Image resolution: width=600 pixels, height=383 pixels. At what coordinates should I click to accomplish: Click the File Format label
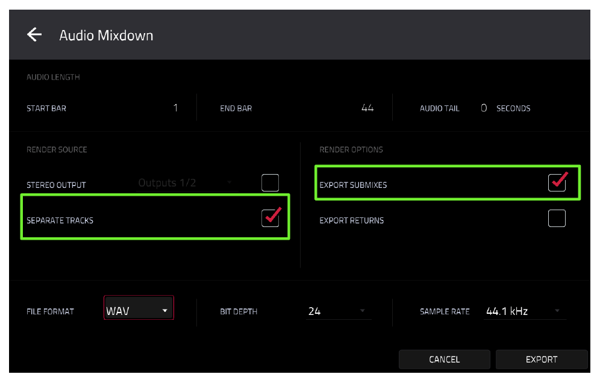click(x=50, y=311)
